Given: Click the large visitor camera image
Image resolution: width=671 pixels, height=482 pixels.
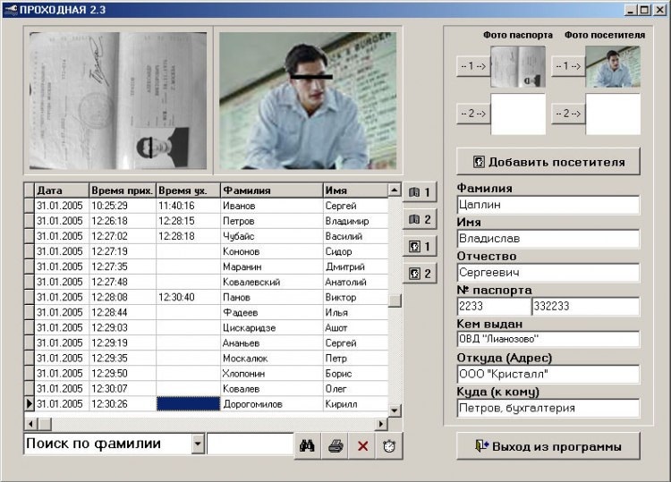Looking at the screenshot, I should (308, 100).
